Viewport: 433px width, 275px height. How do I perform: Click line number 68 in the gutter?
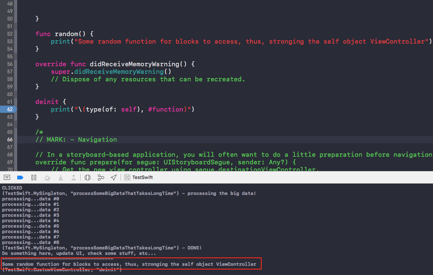pos(10,155)
